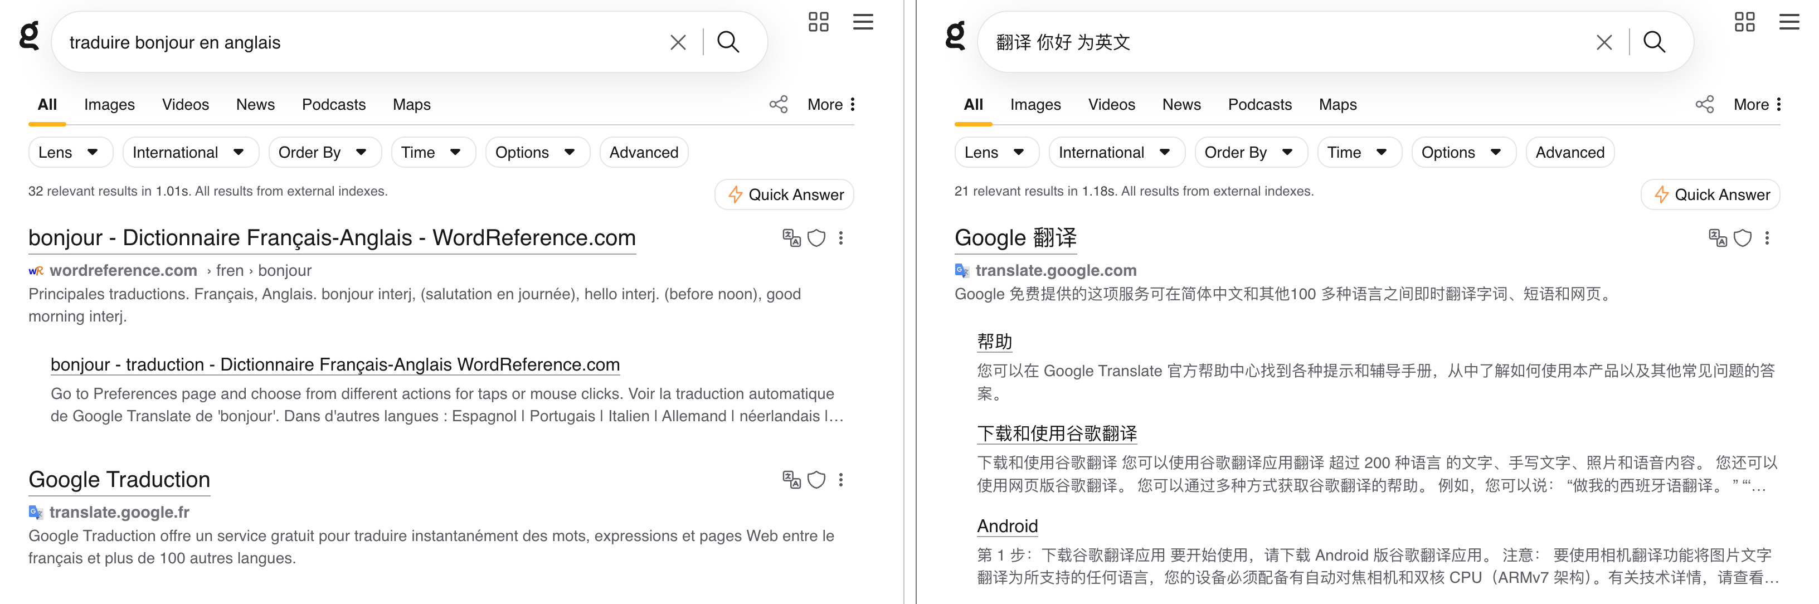Image resolution: width=1819 pixels, height=604 pixels.
Task: Open Order By dropdown in right window
Action: tap(1251, 153)
